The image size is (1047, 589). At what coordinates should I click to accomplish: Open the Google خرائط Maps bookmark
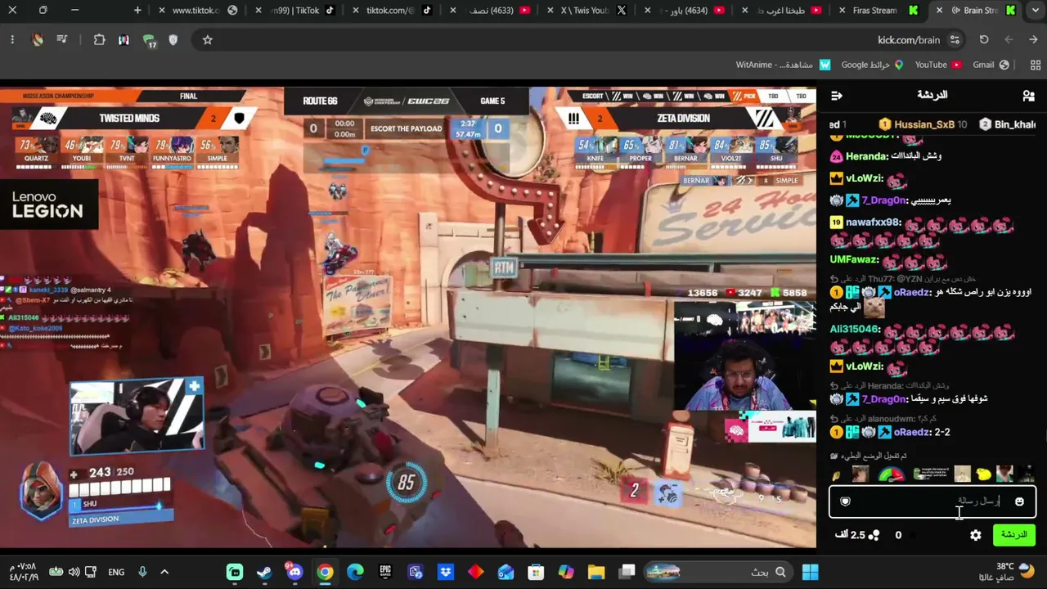872,65
